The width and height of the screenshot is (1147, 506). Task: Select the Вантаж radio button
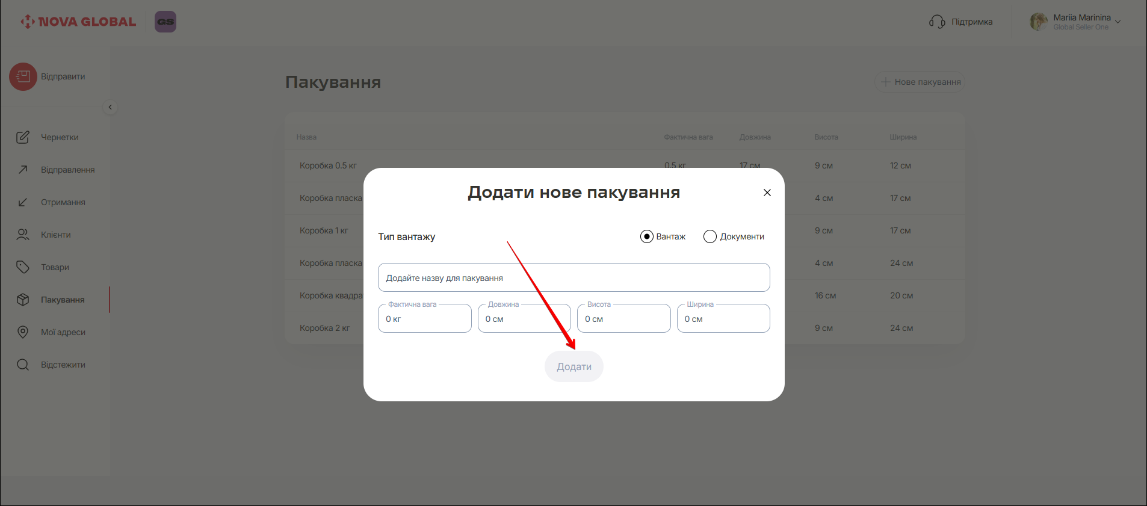pos(647,236)
